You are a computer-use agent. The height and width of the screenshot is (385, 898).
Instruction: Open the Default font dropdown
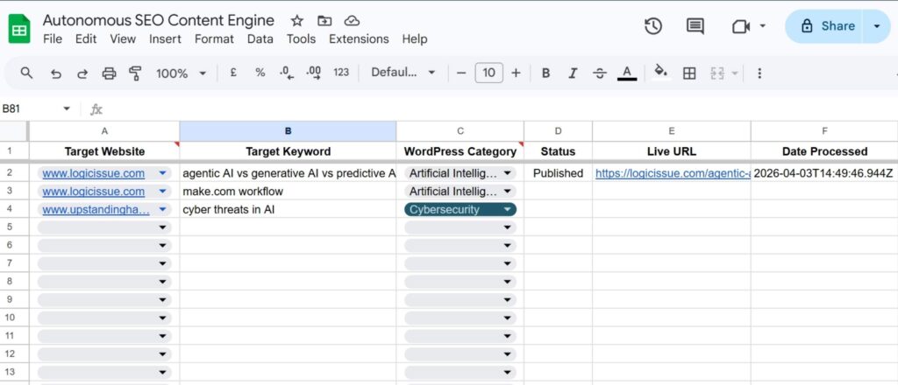(x=403, y=73)
